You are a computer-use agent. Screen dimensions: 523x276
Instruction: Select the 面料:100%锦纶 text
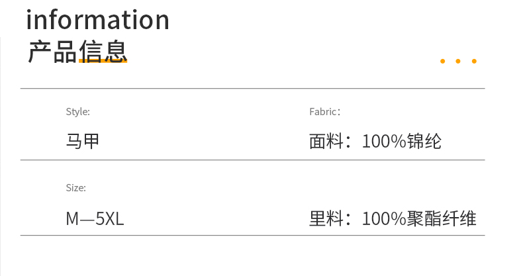coord(375,141)
